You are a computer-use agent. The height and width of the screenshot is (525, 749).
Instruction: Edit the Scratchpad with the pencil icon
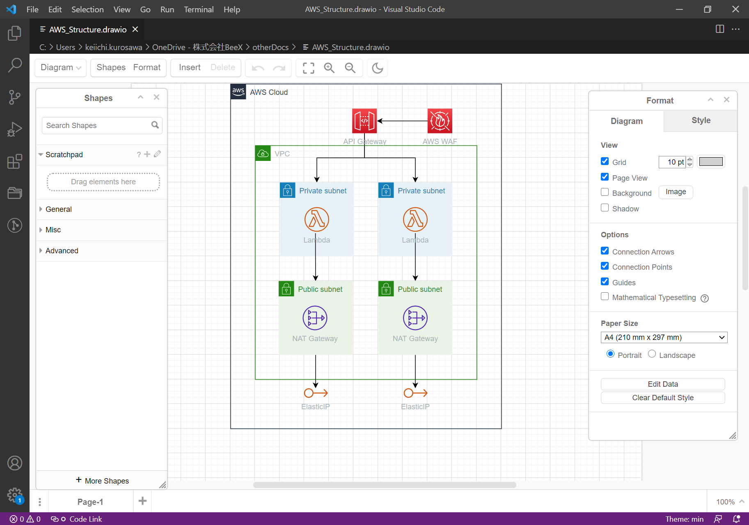click(x=157, y=154)
